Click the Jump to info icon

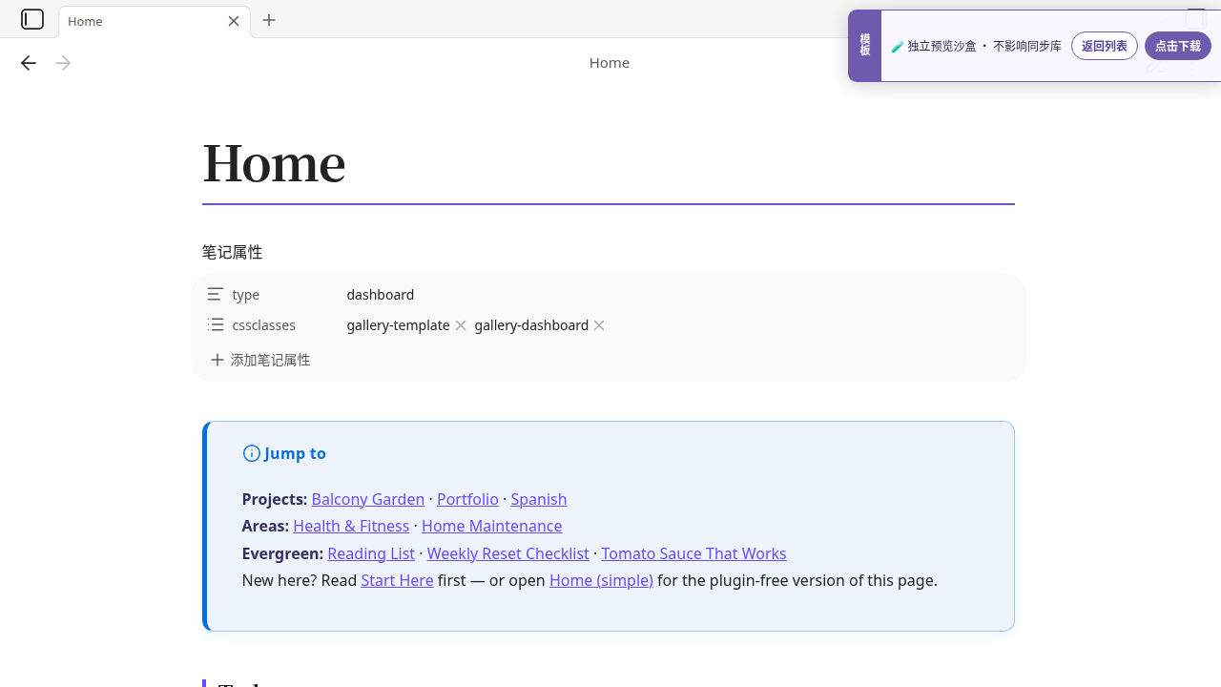coord(252,453)
